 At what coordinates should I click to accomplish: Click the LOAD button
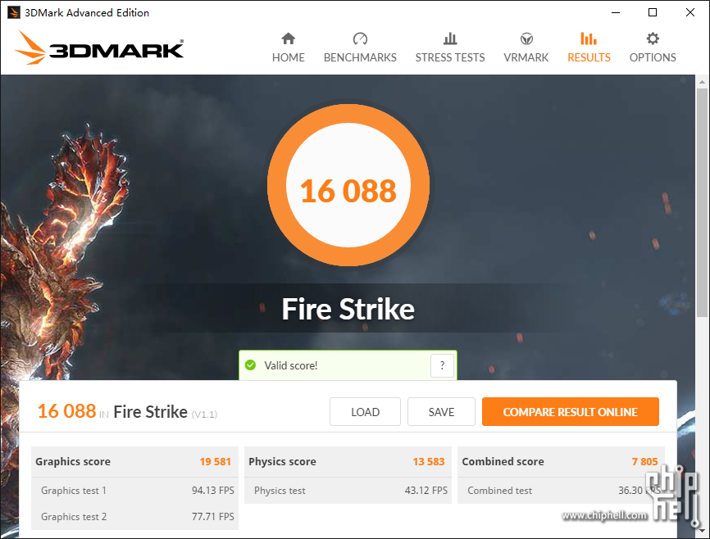365,412
